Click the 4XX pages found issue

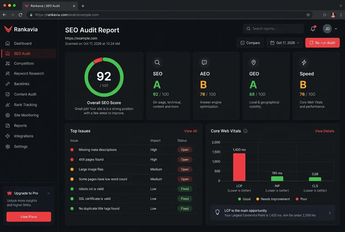(91, 159)
